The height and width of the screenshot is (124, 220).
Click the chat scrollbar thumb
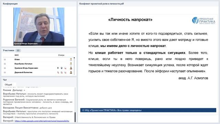75,117
